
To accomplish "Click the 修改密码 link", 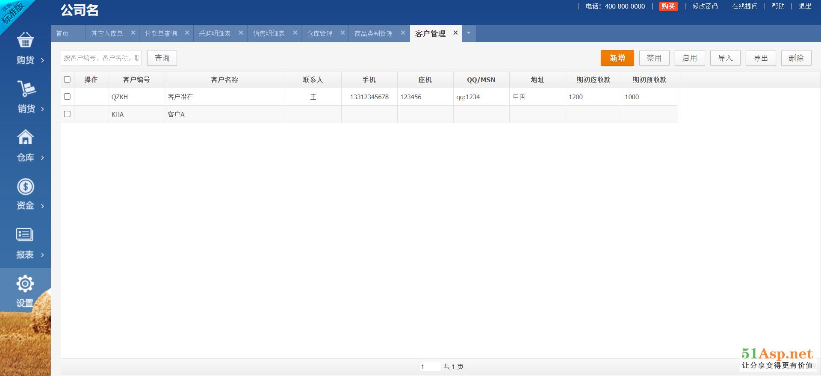I will 705,6.
